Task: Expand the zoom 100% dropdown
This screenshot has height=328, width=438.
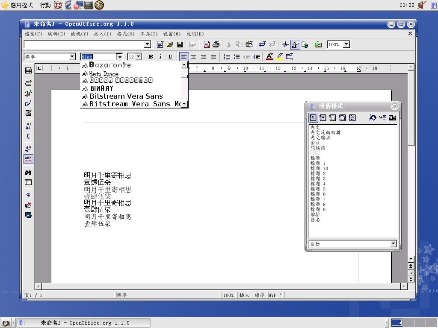Action: (x=346, y=44)
